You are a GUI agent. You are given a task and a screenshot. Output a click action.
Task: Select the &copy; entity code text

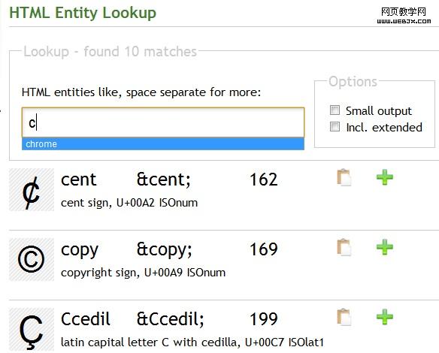(x=165, y=250)
